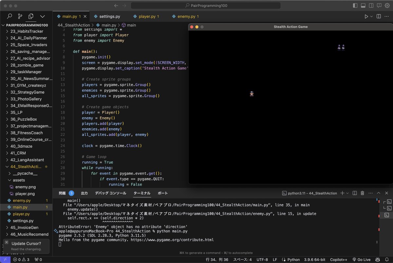The height and width of the screenshot is (263, 393).
Task: Split the terminal pane
Action: (355, 193)
